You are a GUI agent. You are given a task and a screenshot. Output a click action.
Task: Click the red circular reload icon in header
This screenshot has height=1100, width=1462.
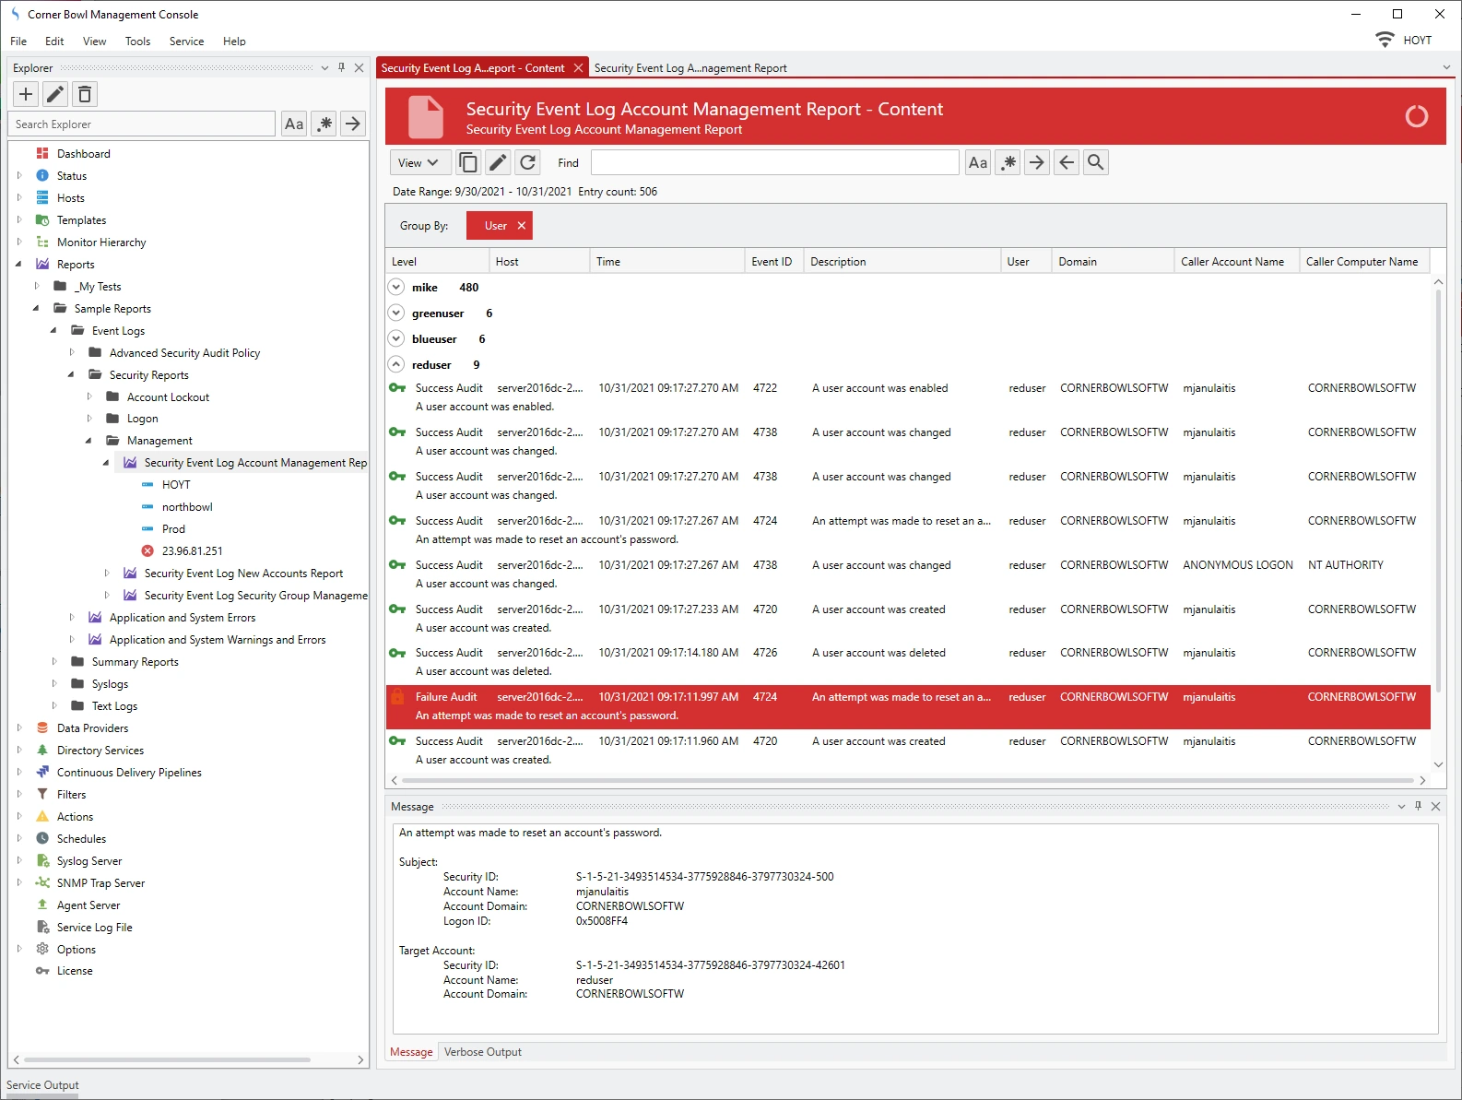click(x=1416, y=116)
